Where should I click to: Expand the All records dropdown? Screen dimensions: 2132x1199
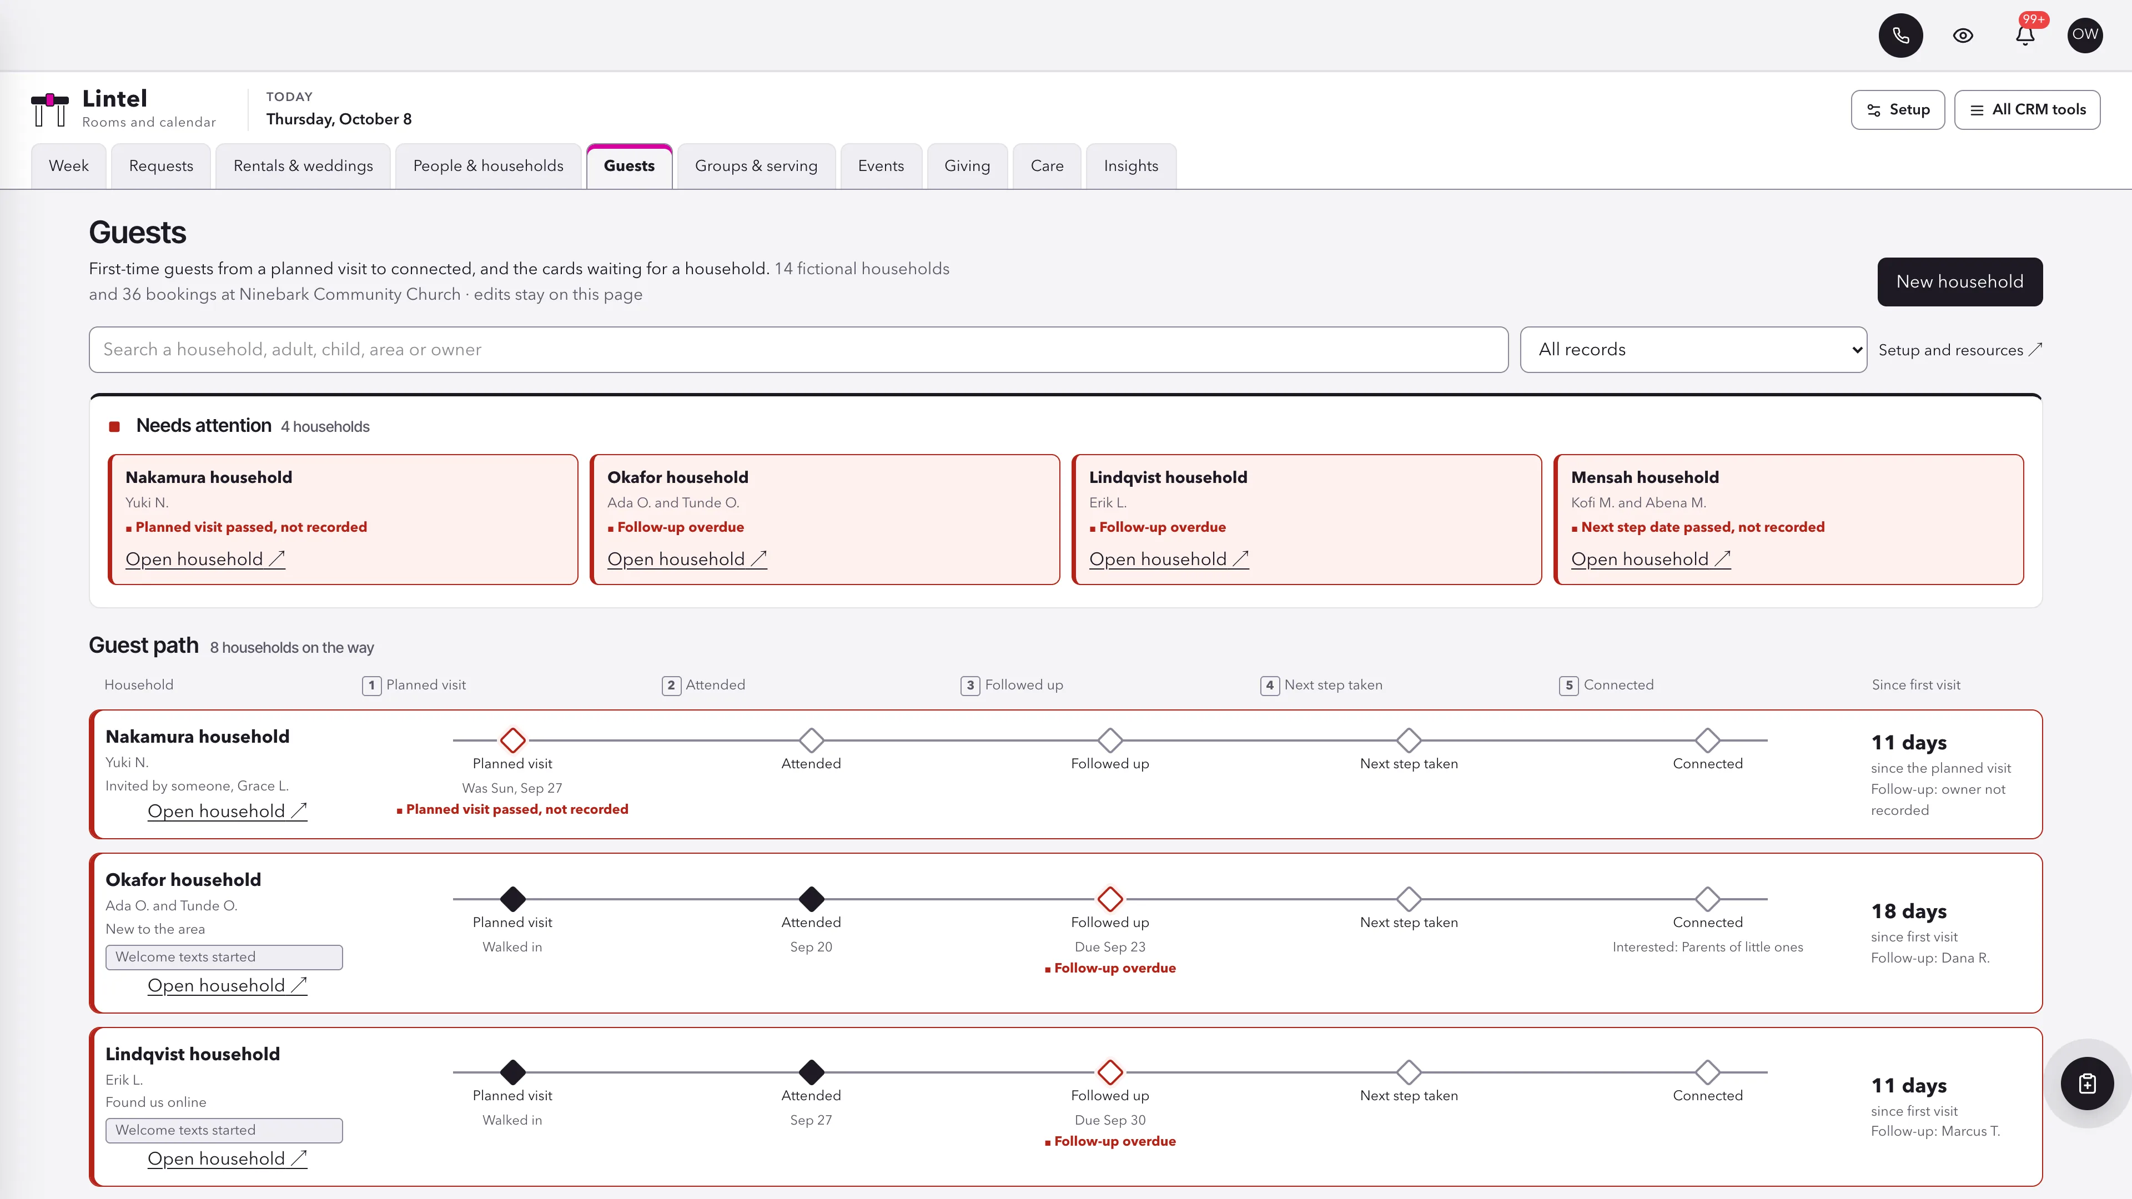coord(1692,349)
